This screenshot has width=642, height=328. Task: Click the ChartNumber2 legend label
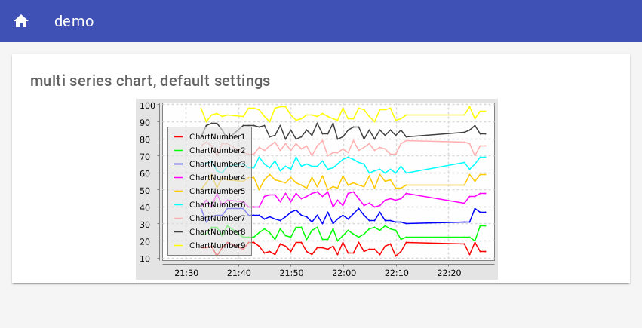pyautogui.click(x=217, y=150)
